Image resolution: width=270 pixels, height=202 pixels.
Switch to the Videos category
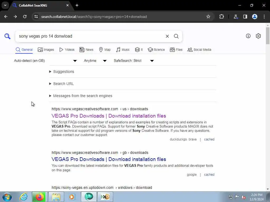pyautogui.click(x=67, y=50)
